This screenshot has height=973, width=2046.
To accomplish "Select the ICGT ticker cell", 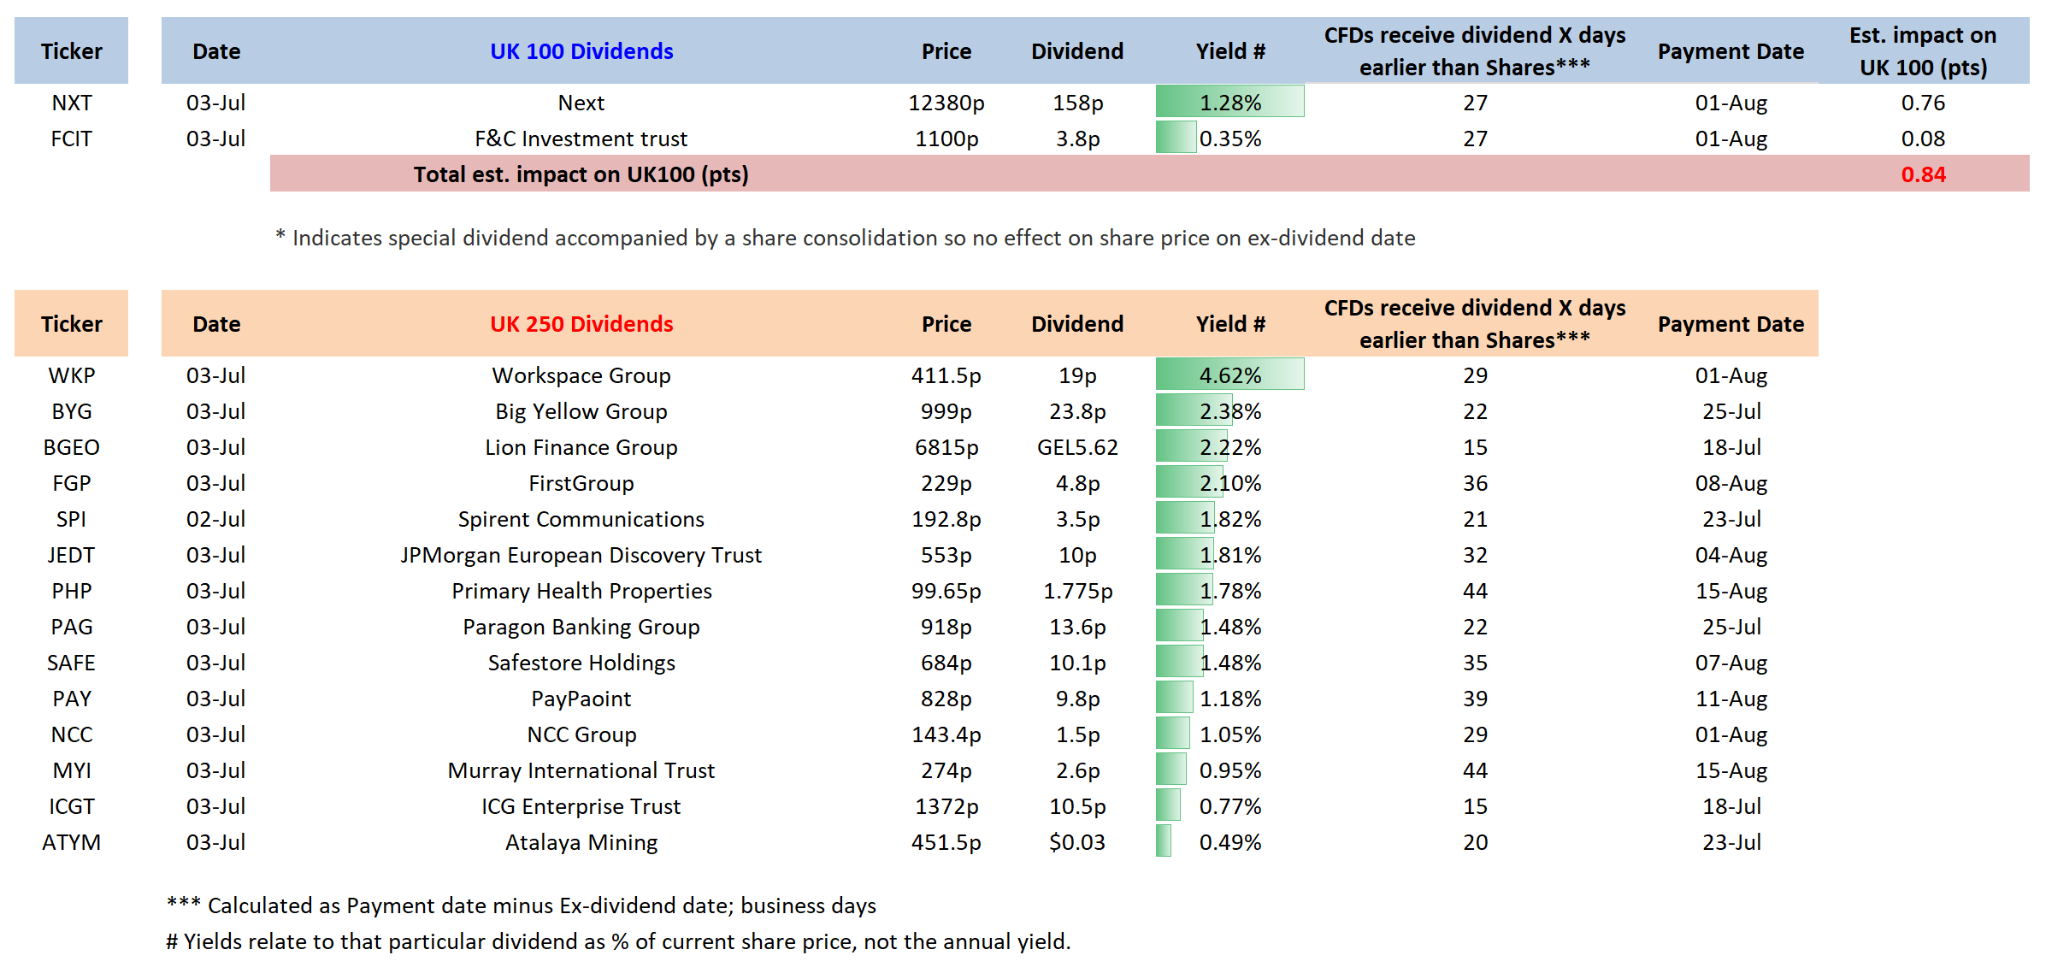I will coord(72,806).
